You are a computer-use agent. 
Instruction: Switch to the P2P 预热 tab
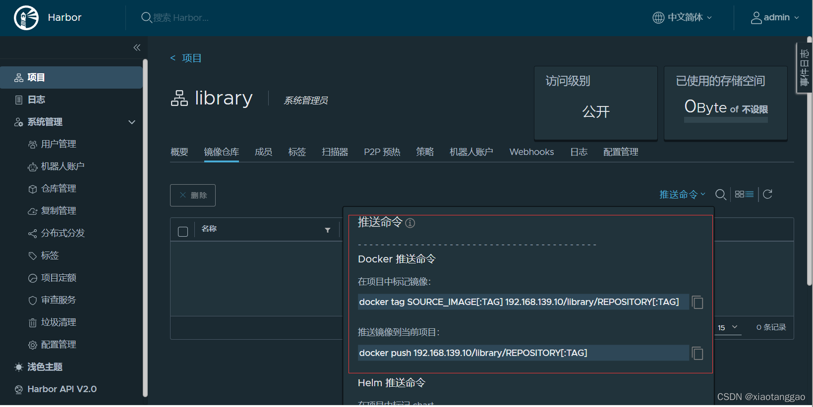pyautogui.click(x=382, y=152)
